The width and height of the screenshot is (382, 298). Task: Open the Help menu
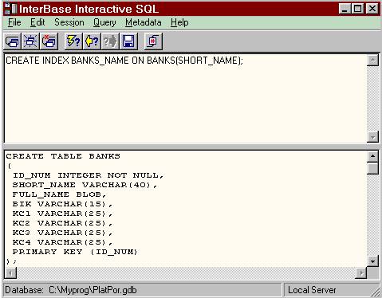tap(179, 22)
